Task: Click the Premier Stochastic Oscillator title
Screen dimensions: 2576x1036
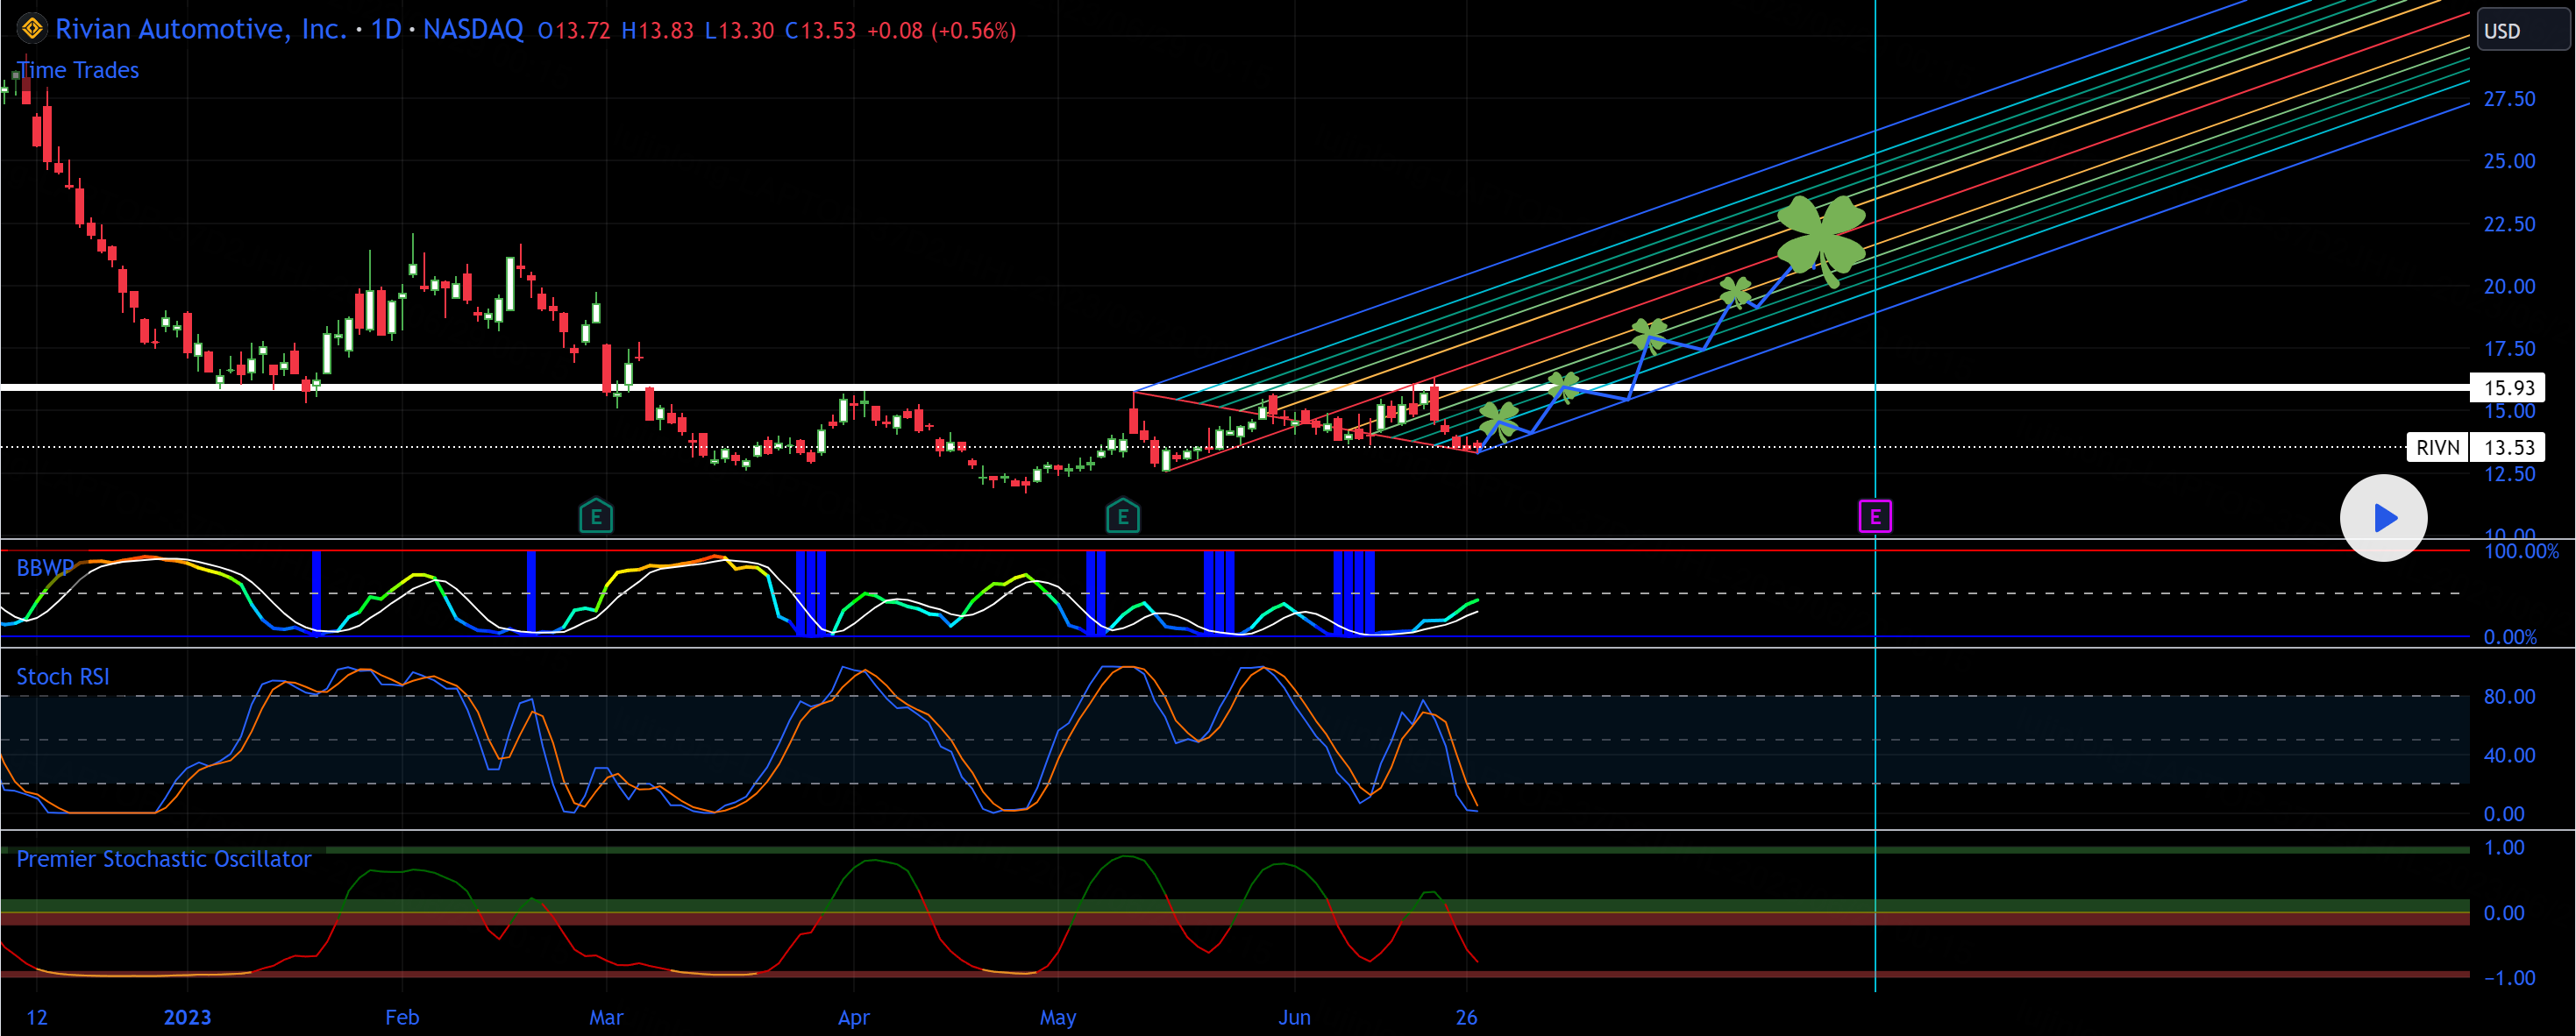Action: click(x=164, y=859)
